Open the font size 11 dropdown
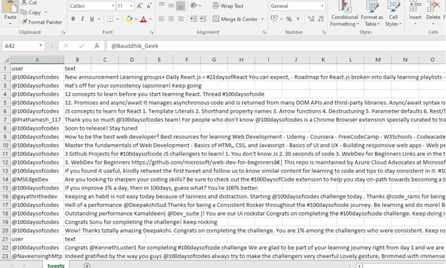 pos(131,6)
